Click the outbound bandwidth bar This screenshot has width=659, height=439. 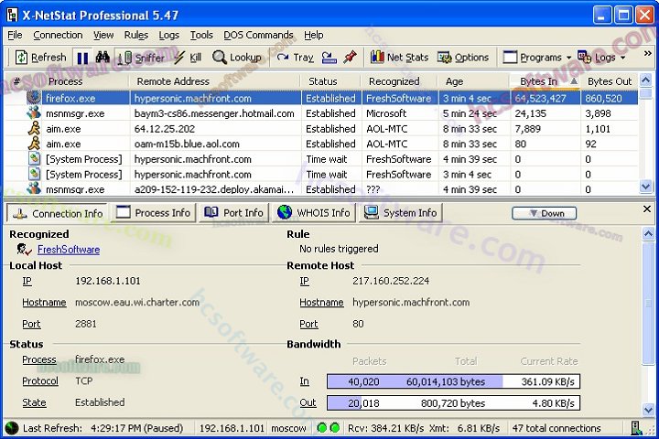pos(453,402)
